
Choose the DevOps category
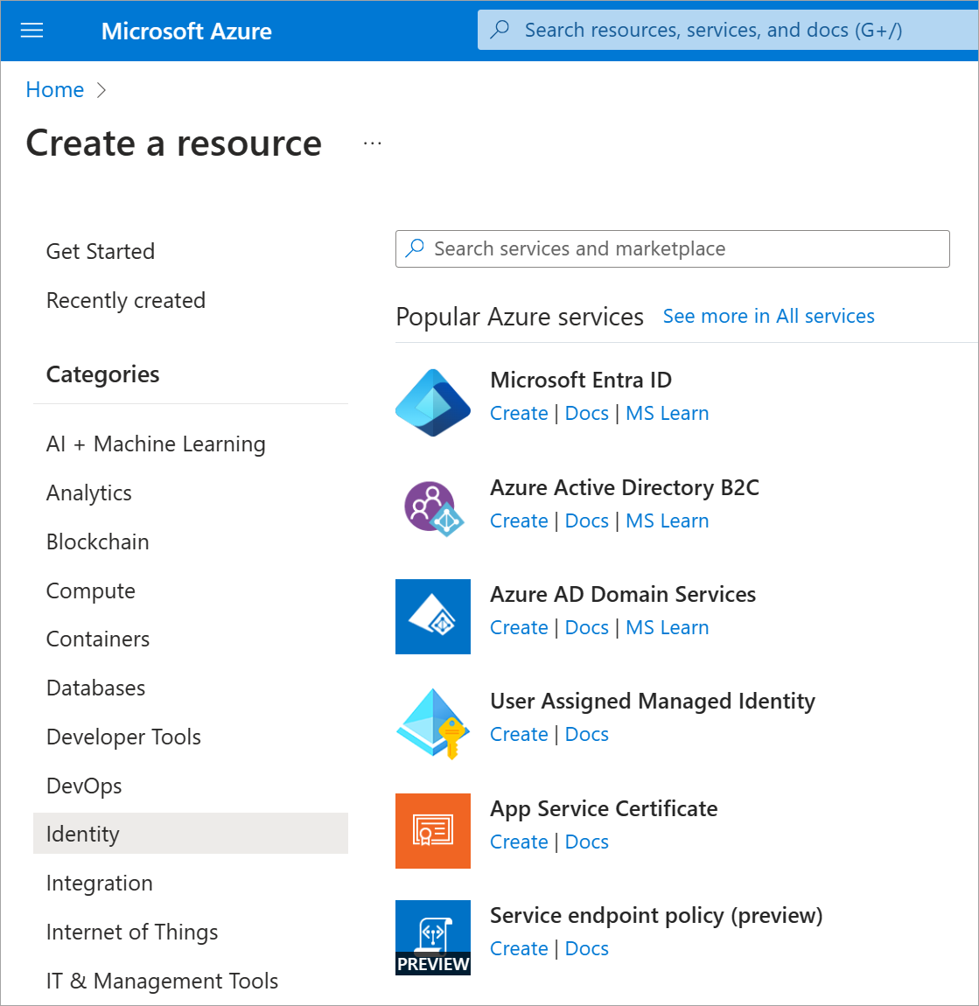(x=84, y=786)
